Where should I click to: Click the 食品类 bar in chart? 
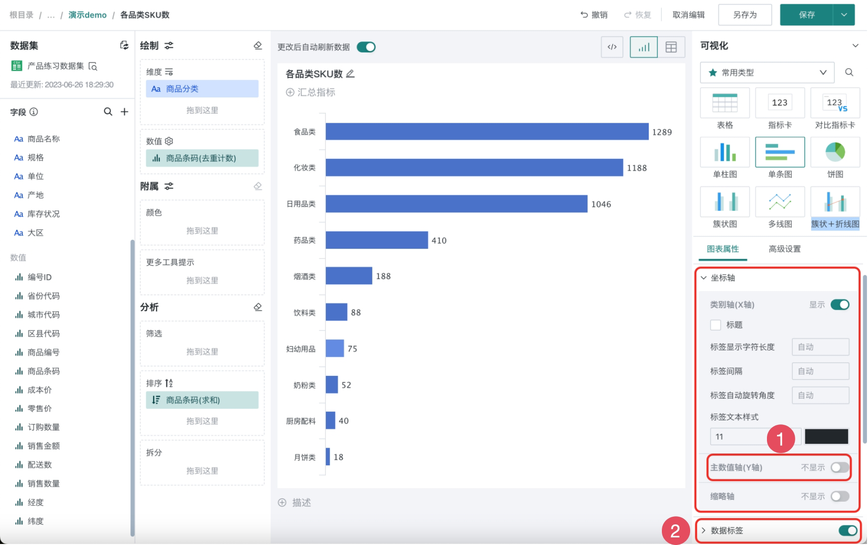pos(487,132)
